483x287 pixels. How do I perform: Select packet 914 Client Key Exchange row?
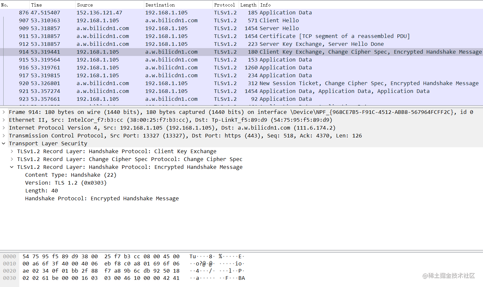tap(241, 52)
